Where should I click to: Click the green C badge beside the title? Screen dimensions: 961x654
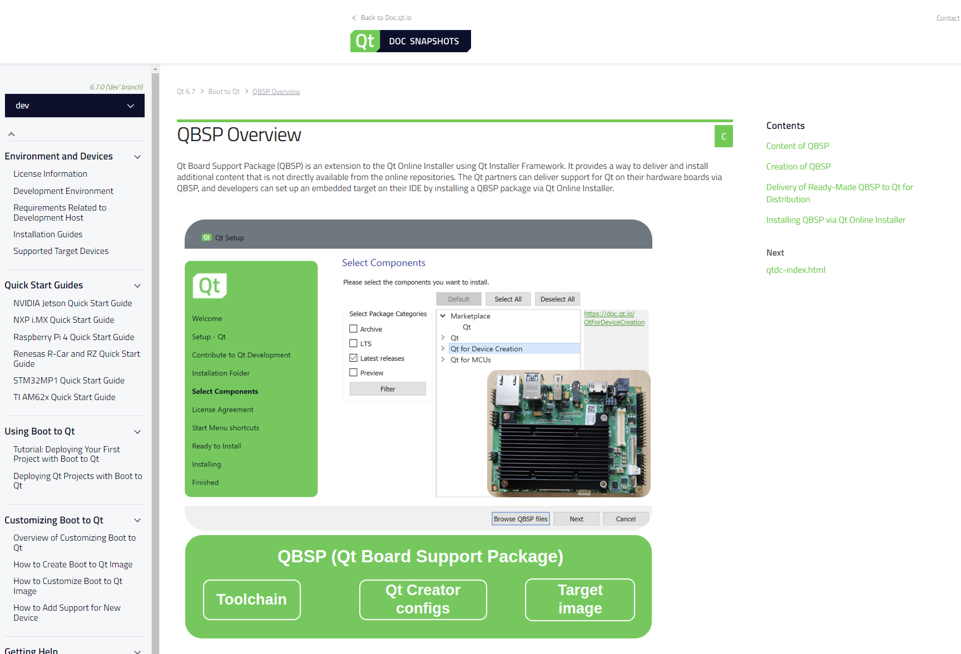tap(724, 136)
